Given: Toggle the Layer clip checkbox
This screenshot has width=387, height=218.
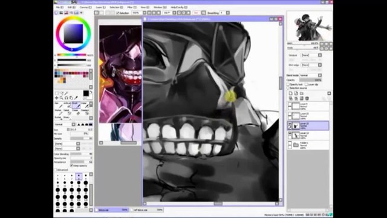Looking at the screenshot, I should point(307,85).
